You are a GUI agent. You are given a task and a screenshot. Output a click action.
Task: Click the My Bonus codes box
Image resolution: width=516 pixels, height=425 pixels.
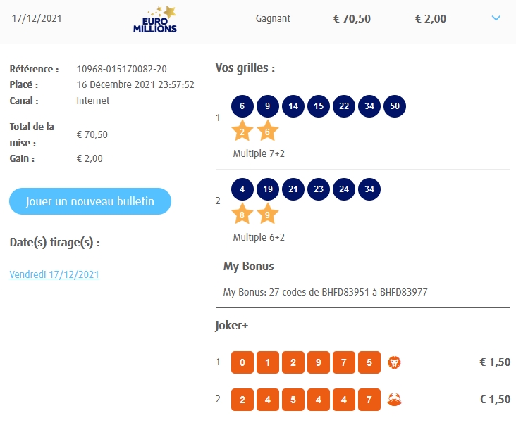tap(362, 280)
